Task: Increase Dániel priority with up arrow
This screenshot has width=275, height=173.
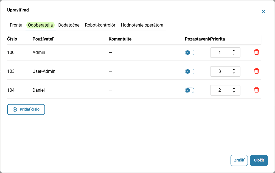Action: click(x=234, y=88)
